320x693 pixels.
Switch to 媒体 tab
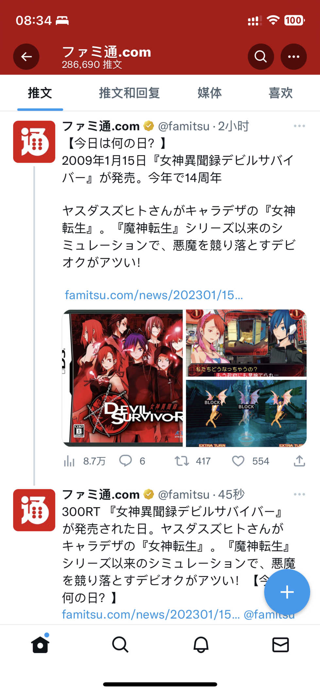[x=210, y=93]
